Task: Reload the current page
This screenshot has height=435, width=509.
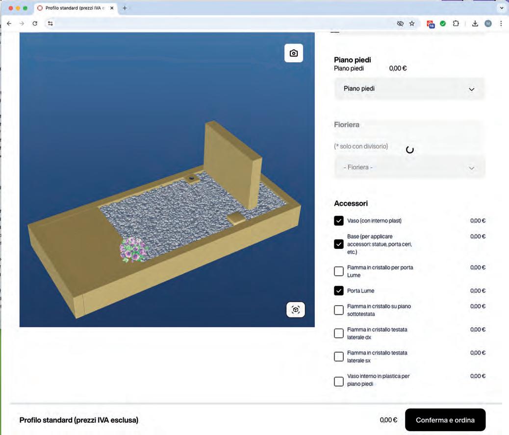Action: [35, 24]
